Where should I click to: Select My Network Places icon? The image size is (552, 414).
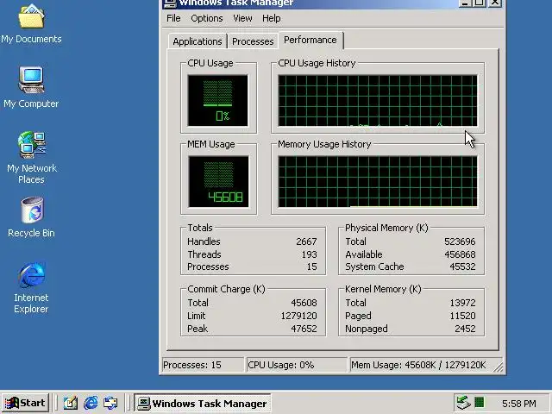click(x=31, y=158)
